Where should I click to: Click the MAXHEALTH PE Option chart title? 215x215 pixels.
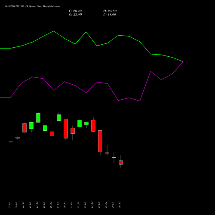tap(33, 6)
